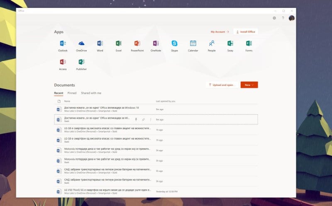The width and height of the screenshot is (332, 206).
Task: Sort by the Name column header
Action: (67, 101)
